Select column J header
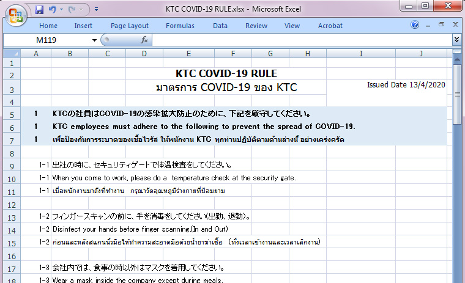Screen dimensions: 465x283 pos(421,54)
